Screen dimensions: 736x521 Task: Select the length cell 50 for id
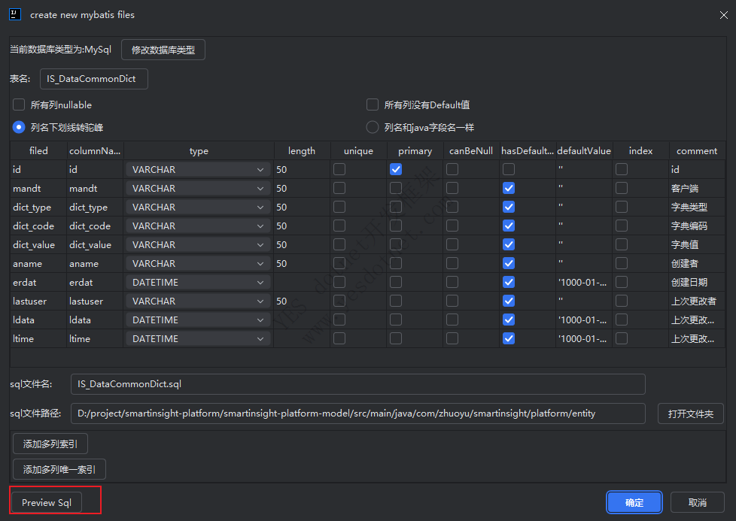tap(302, 169)
